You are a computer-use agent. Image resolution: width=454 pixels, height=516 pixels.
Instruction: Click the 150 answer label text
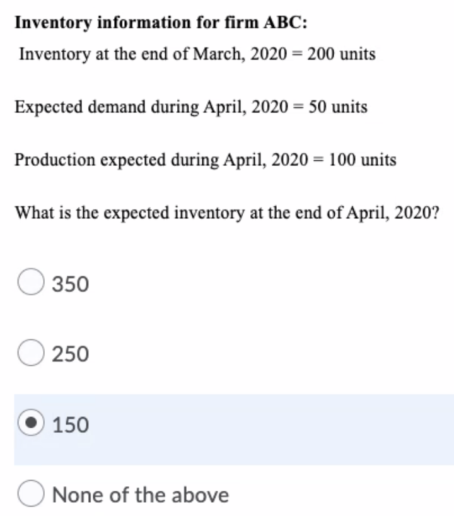71,424
